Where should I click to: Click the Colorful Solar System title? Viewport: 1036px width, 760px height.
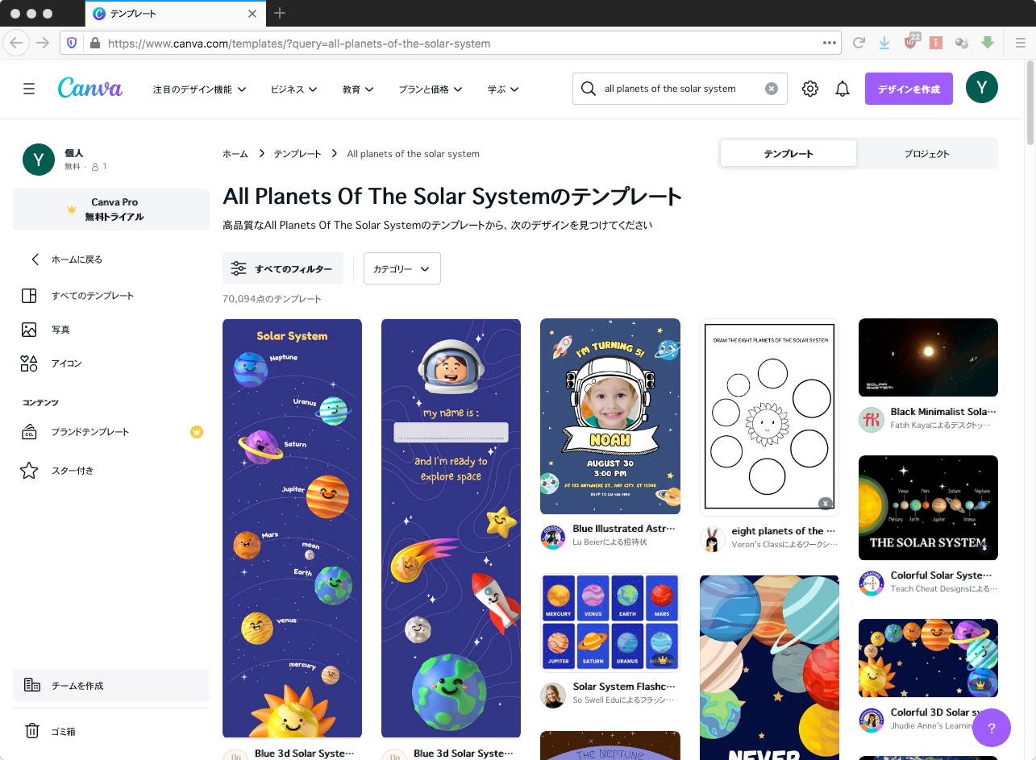pyautogui.click(x=942, y=575)
